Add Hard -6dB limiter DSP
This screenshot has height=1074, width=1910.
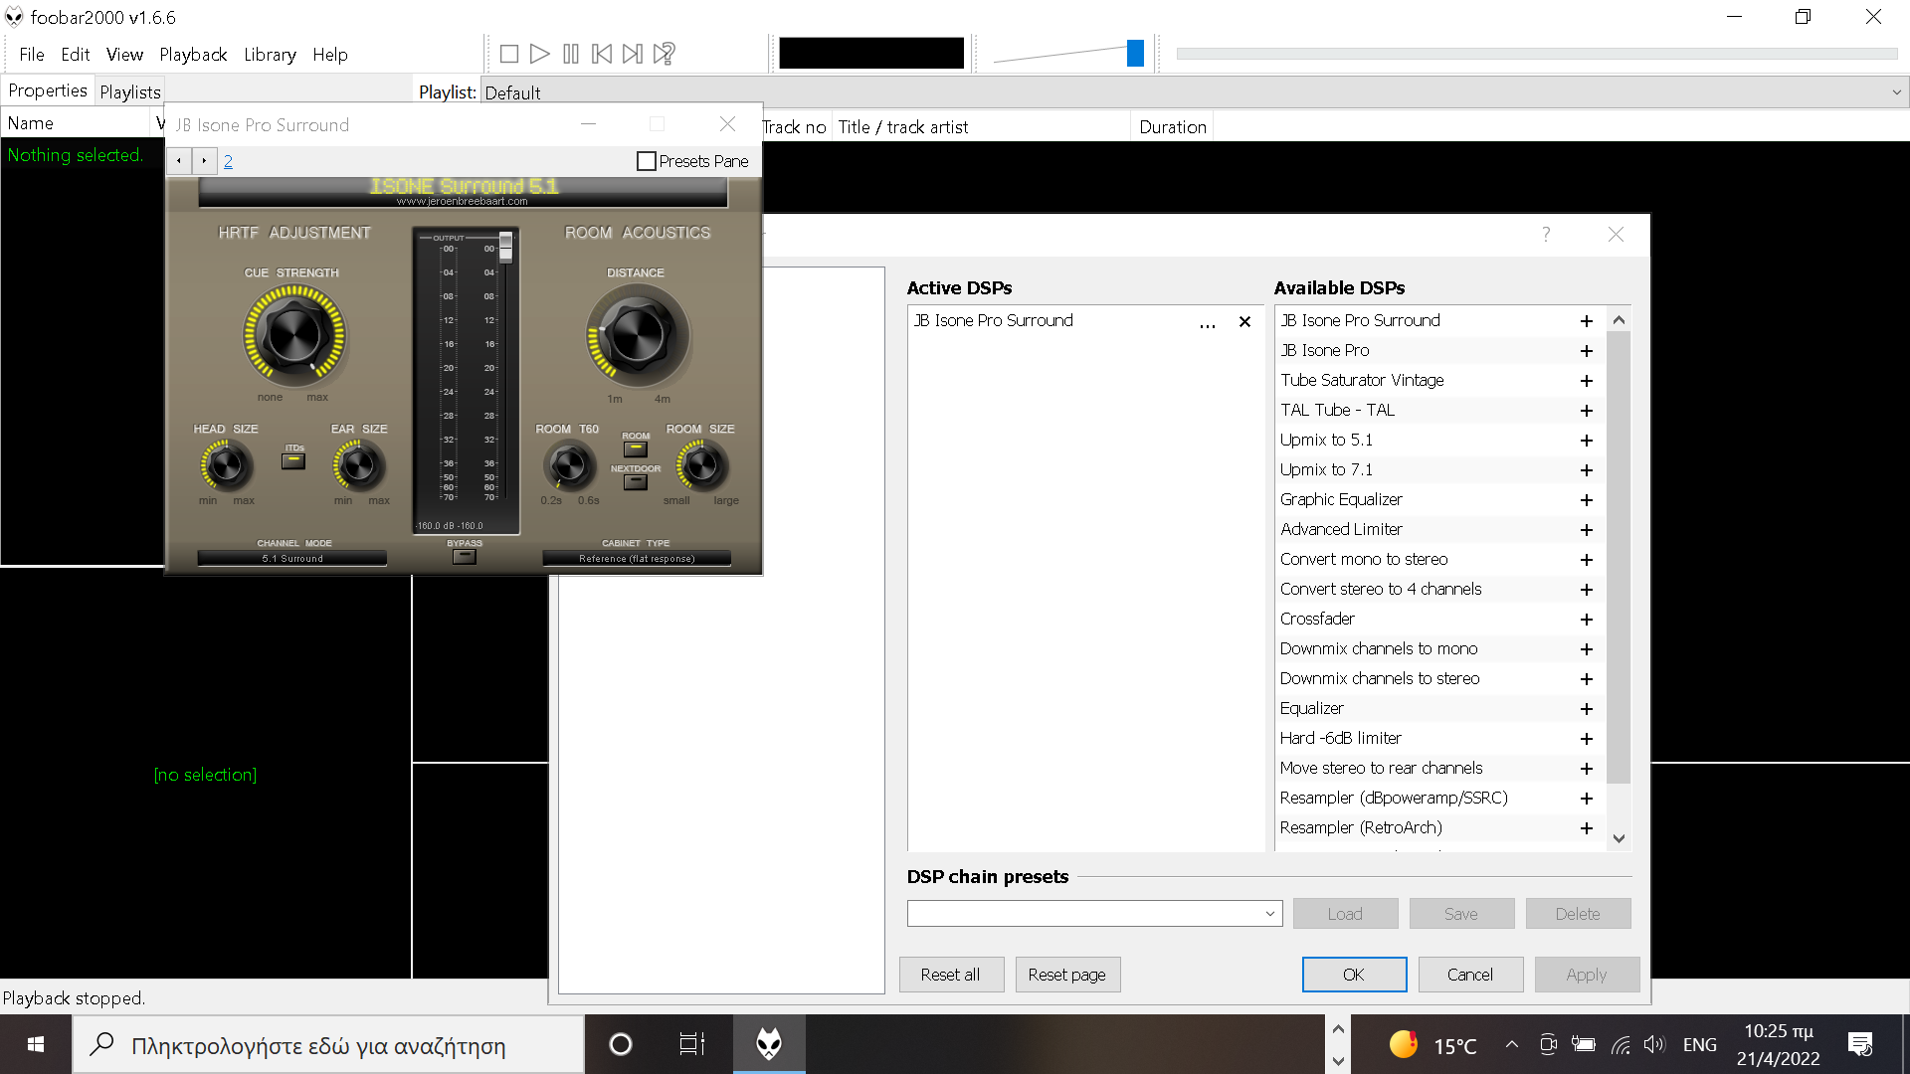tap(1587, 739)
